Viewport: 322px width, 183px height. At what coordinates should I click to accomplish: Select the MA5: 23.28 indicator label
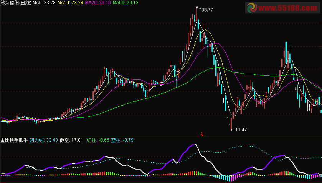point(44,3)
